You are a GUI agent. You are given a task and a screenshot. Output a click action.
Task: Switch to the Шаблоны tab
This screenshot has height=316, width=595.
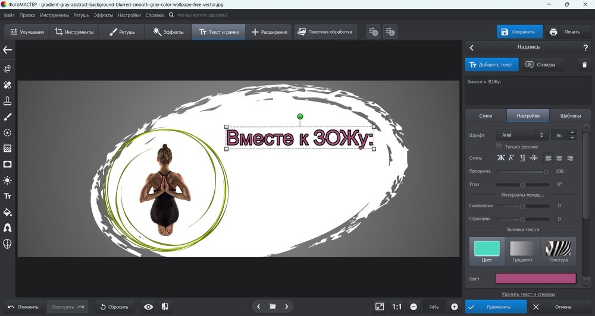point(570,116)
